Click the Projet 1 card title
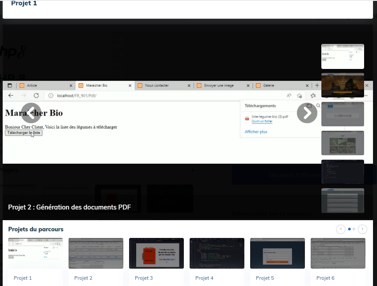Image resolution: width=377 pixels, height=286 pixels. [23, 278]
